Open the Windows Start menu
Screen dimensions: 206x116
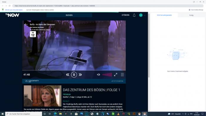click(x=2, y=114)
